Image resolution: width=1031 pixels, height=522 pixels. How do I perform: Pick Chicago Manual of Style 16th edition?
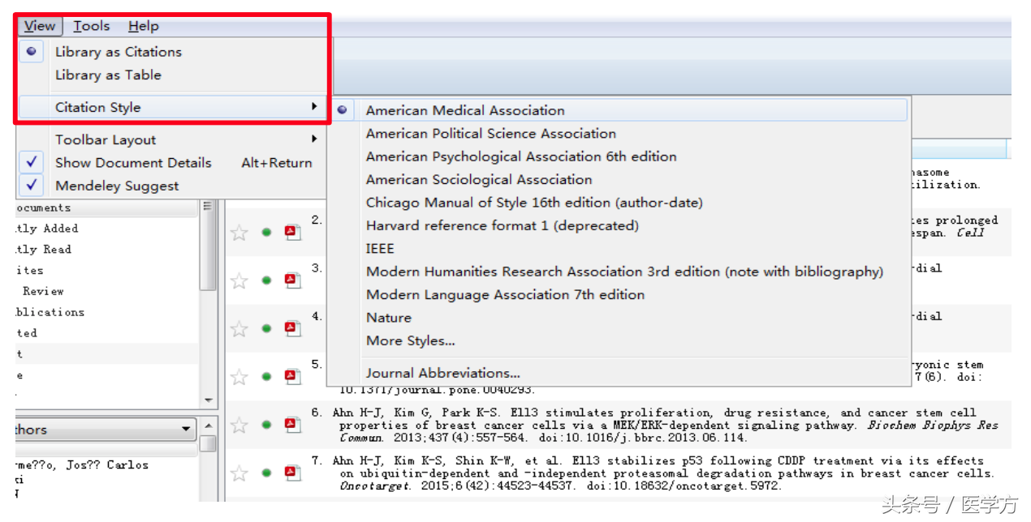pos(534,203)
